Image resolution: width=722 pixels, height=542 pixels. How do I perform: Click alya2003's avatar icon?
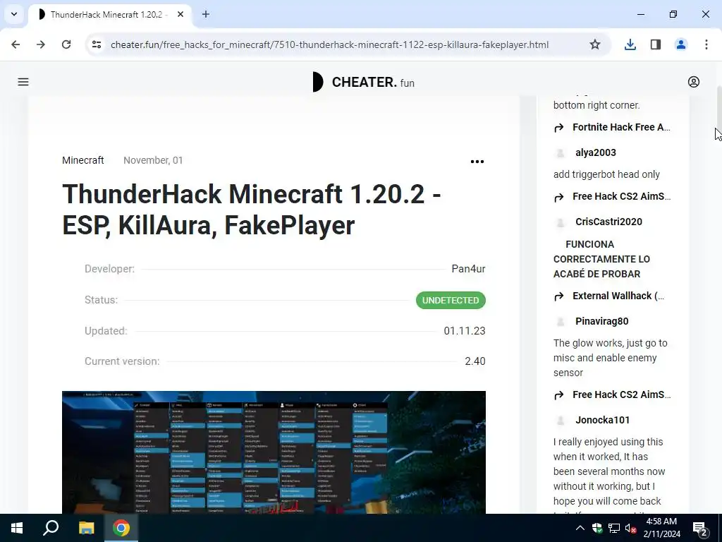pos(561,153)
